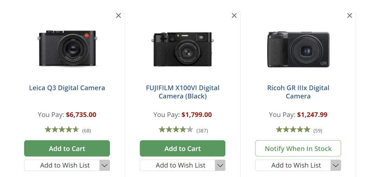Add the Leica Q3 to cart
This screenshot has height=177, width=376.
coord(67,149)
